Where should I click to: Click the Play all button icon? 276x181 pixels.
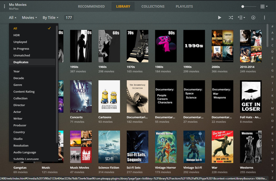tap(219, 18)
